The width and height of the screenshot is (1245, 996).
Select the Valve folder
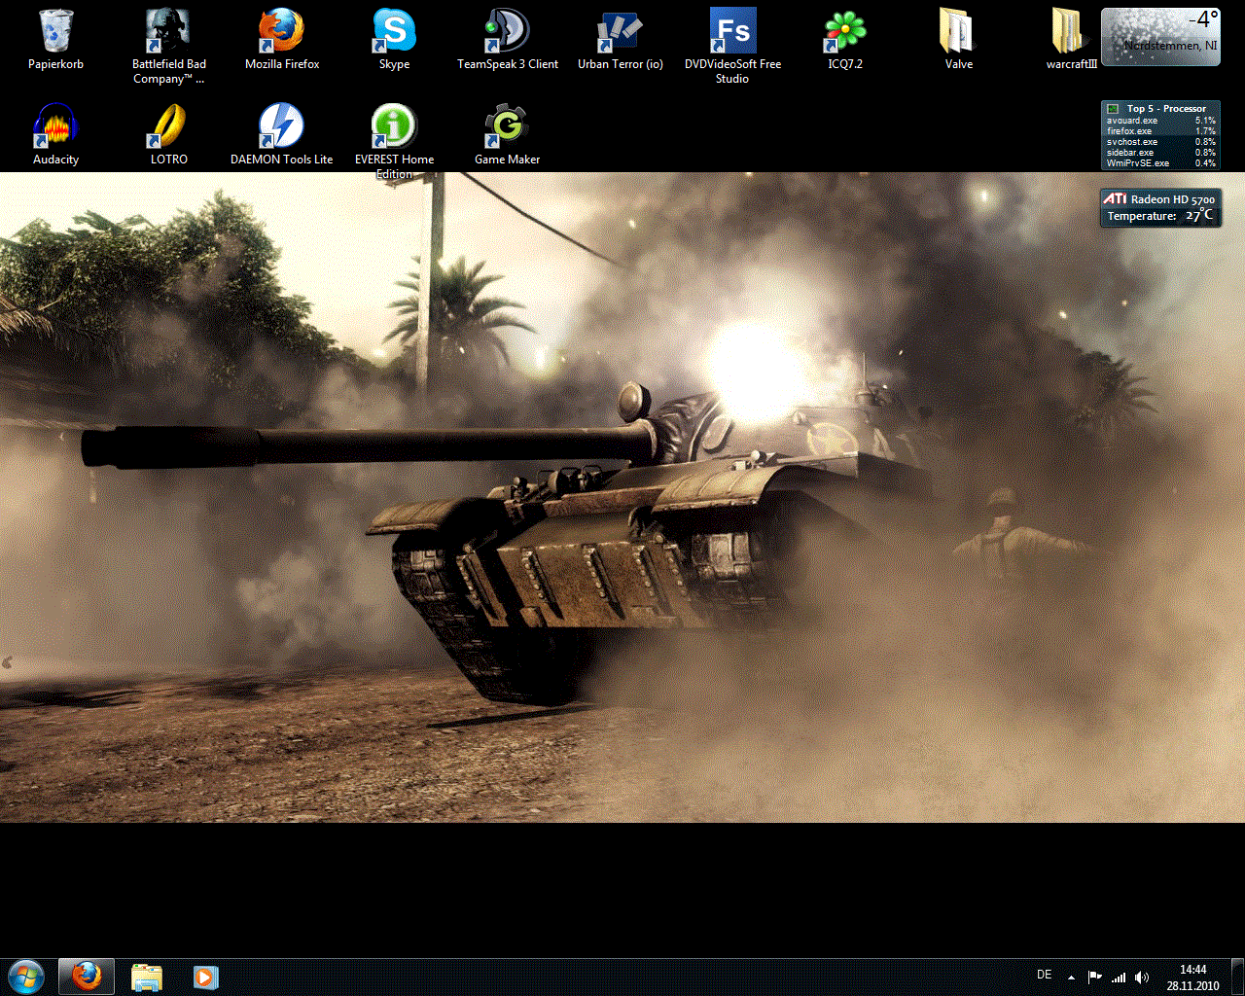959,41
